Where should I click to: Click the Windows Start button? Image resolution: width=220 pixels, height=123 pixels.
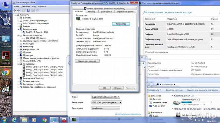(x=4, y=120)
